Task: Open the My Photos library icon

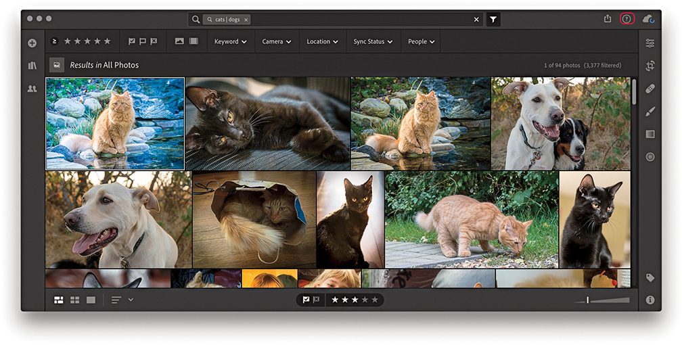Action: (32, 66)
